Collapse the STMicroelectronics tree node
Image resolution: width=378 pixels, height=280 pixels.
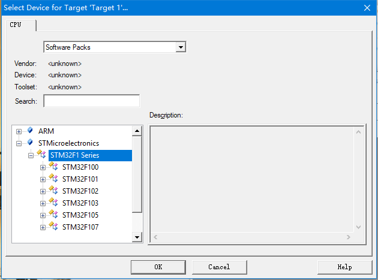pyautogui.click(x=19, y=144)
